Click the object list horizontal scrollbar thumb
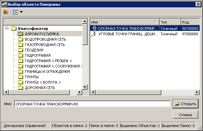 coord(129,92)
